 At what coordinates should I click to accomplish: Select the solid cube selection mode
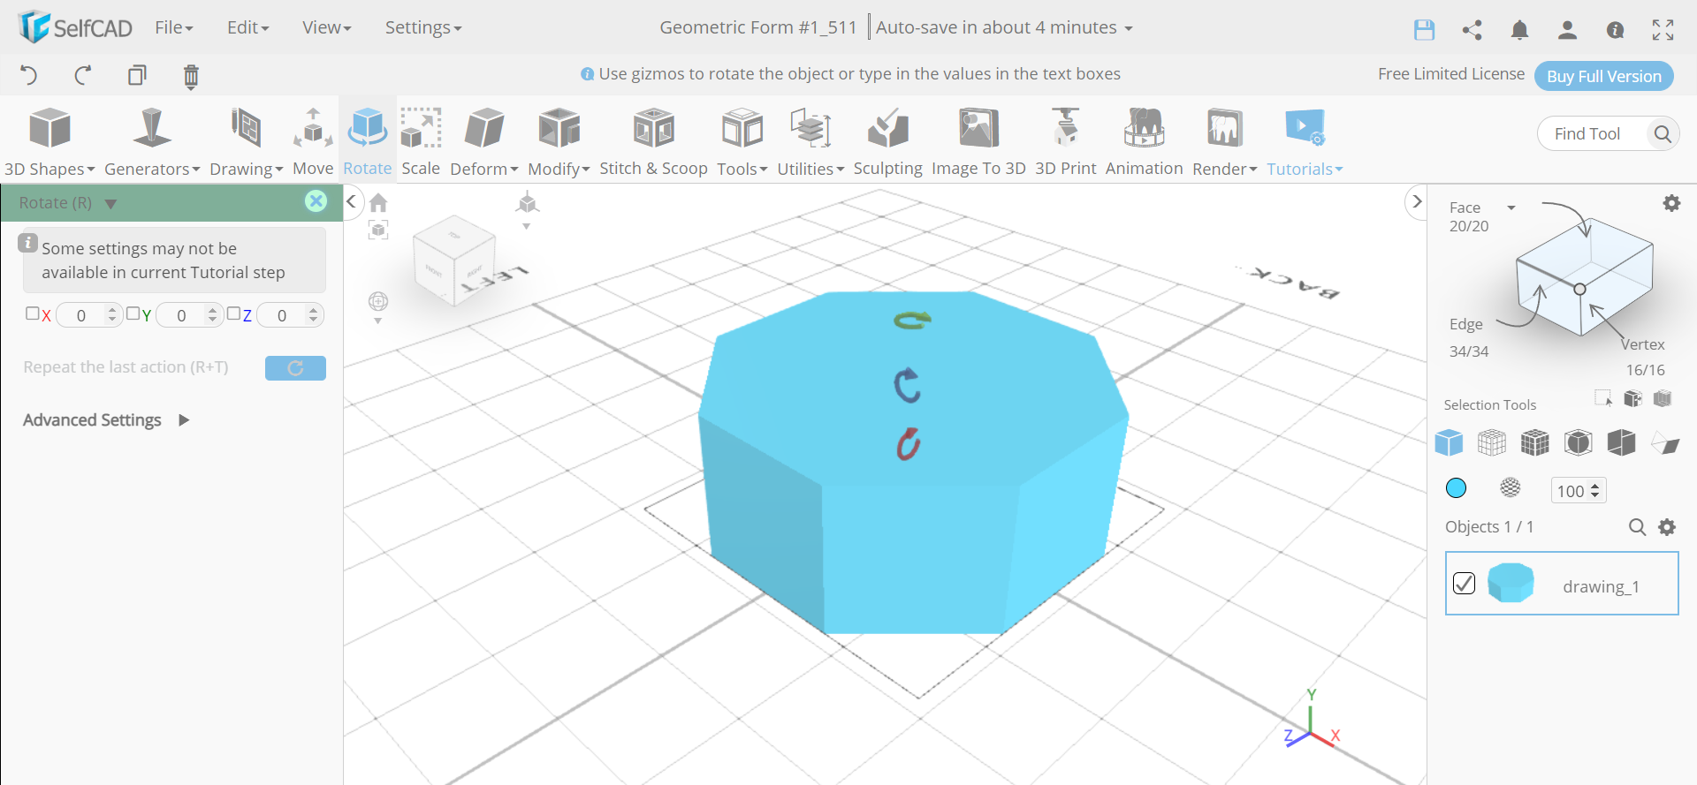tap(1449, 442)
